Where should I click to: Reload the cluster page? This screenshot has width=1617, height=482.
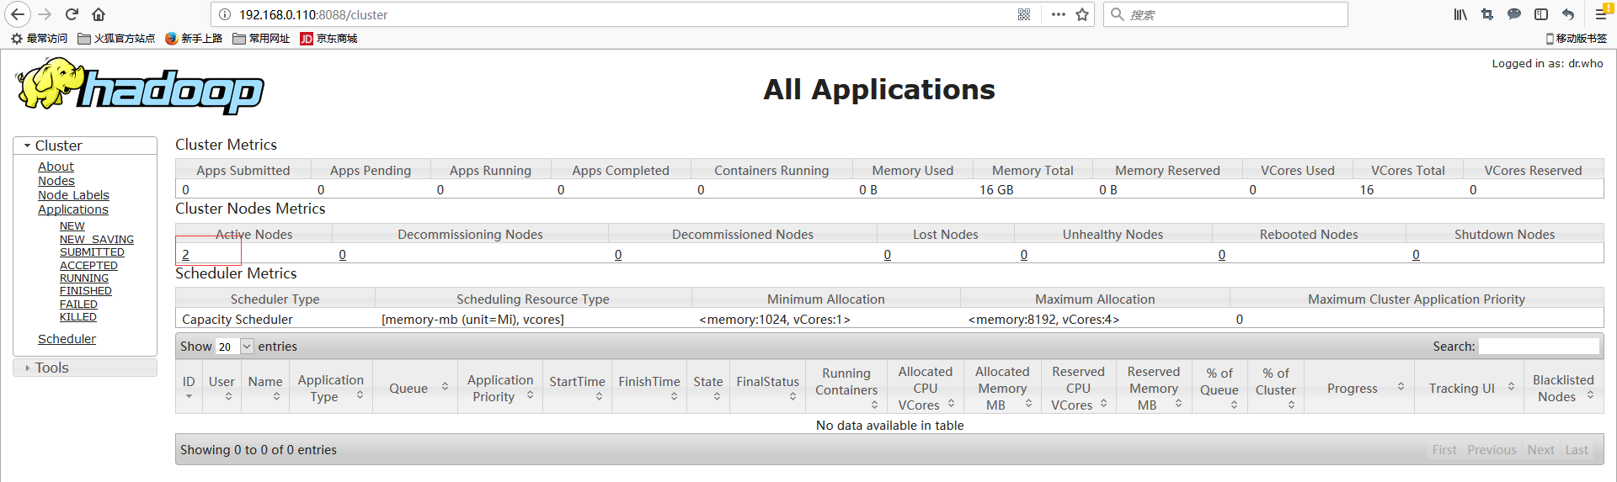tap(72, 14)
